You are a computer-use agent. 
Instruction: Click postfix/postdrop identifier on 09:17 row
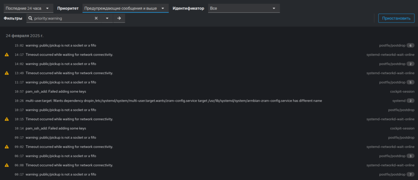[x=401, y=138]
